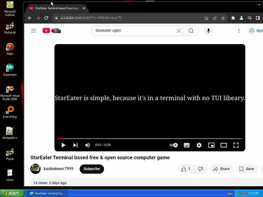Select Notepad++ desktop shortcut
Screen dimensions: 263x197
[10, 133]
